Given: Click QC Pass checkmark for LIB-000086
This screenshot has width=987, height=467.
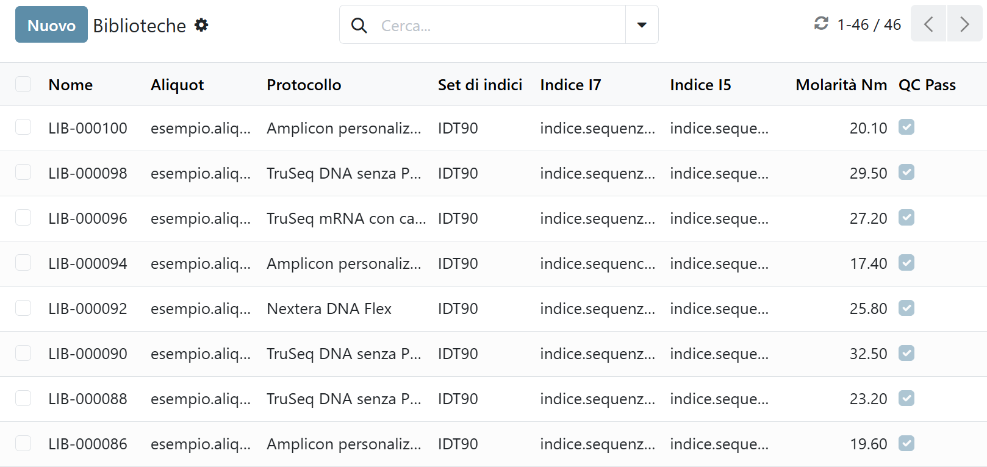Looking at the screenshot, I should (906, 443).
